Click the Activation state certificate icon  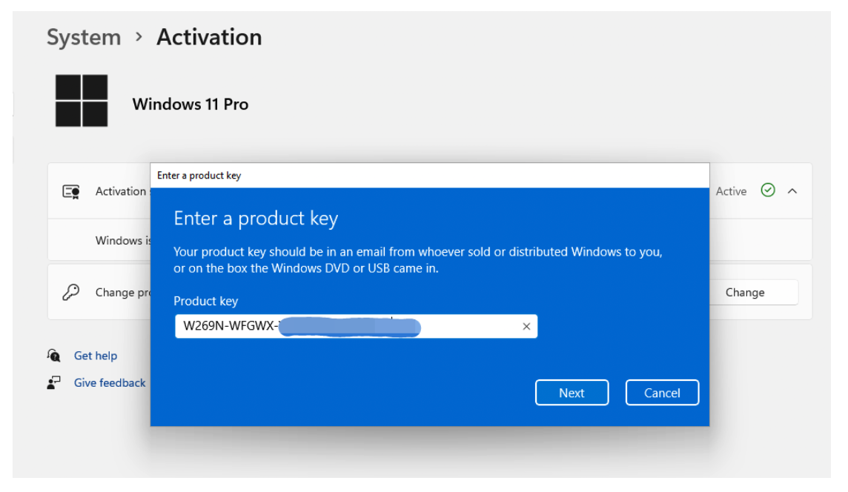(71, 192)
